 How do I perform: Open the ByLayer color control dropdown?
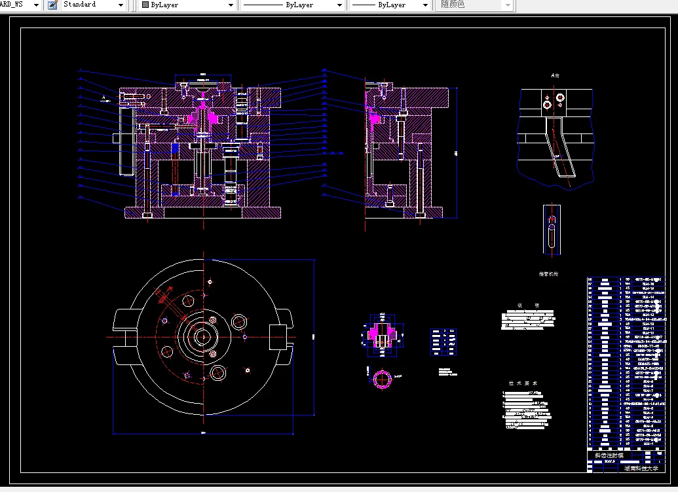187,5
